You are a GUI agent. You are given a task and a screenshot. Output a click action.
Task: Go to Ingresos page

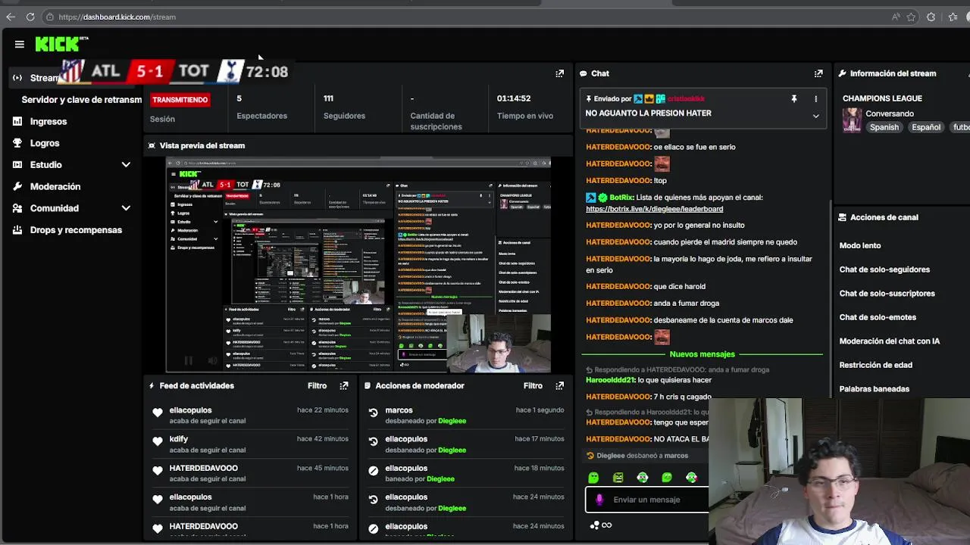[x=48, y=121]
